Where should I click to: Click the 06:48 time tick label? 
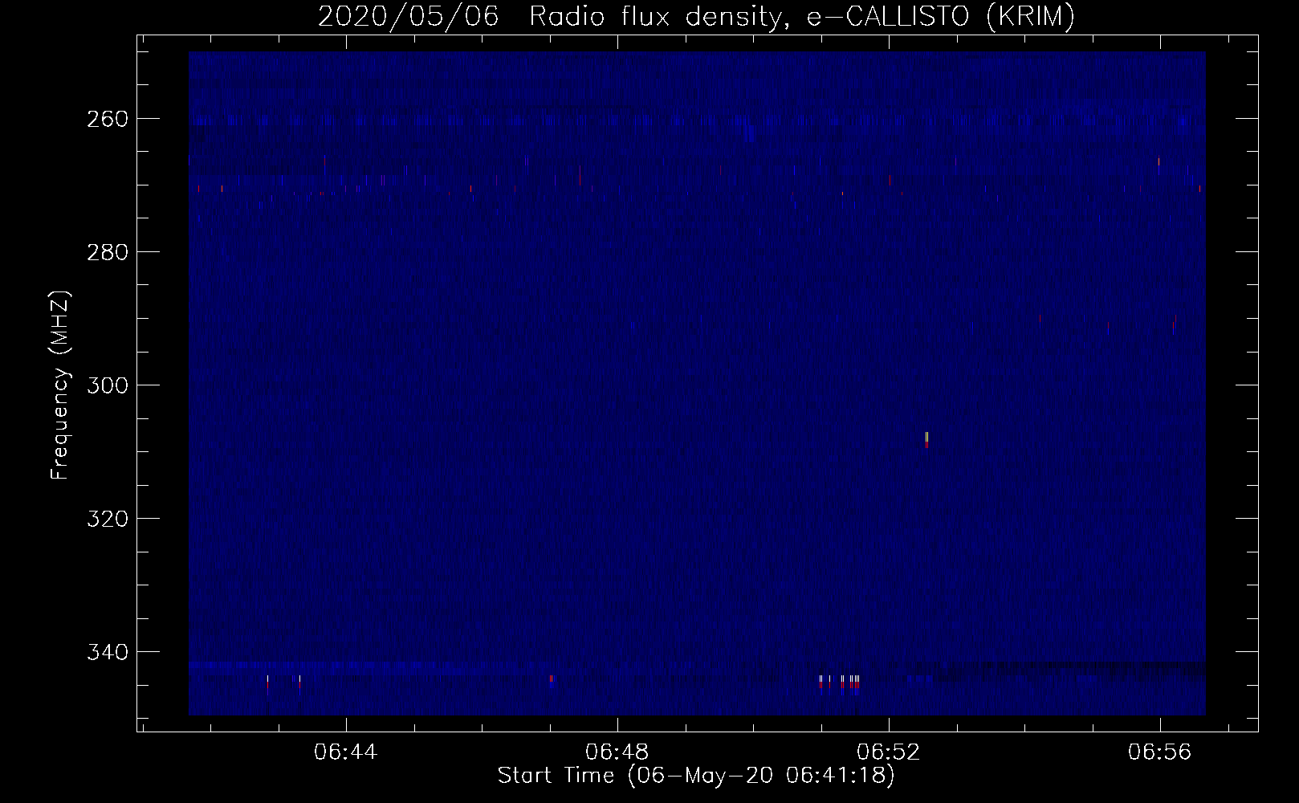click(x=617, y=752)
